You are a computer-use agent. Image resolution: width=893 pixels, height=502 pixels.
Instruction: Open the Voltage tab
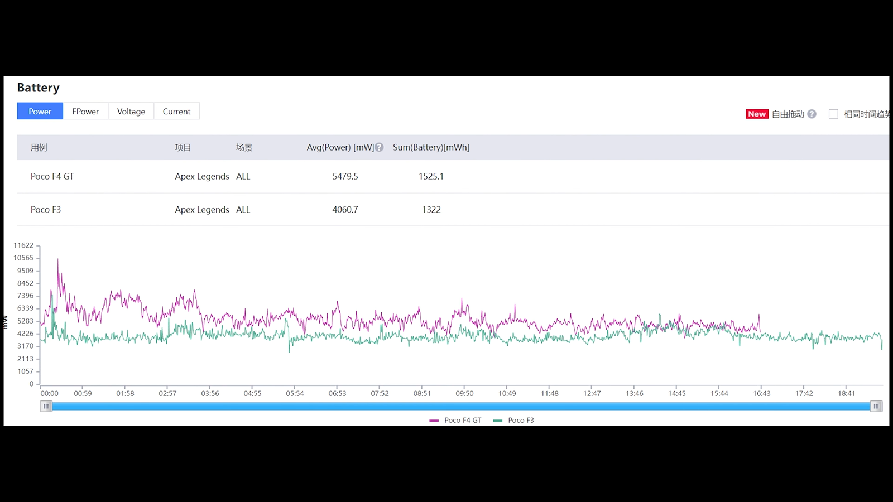coord(131,112)
